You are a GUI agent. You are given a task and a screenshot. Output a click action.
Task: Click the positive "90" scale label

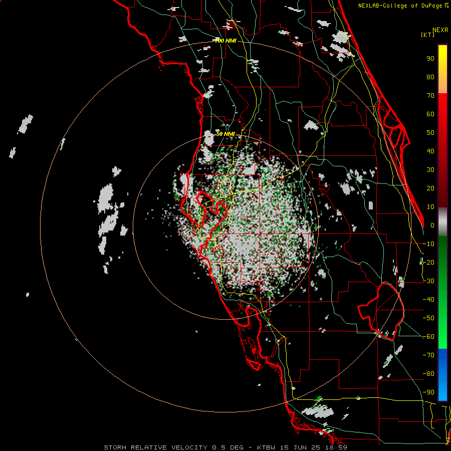(x=430, y=59)
